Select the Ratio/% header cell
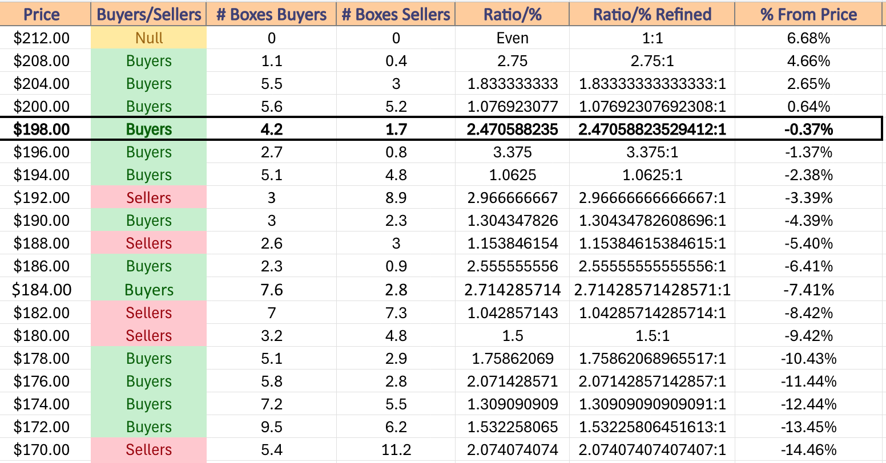Image resolution: width=886 pixels, height=463 pixels. (x=512, y=14)
